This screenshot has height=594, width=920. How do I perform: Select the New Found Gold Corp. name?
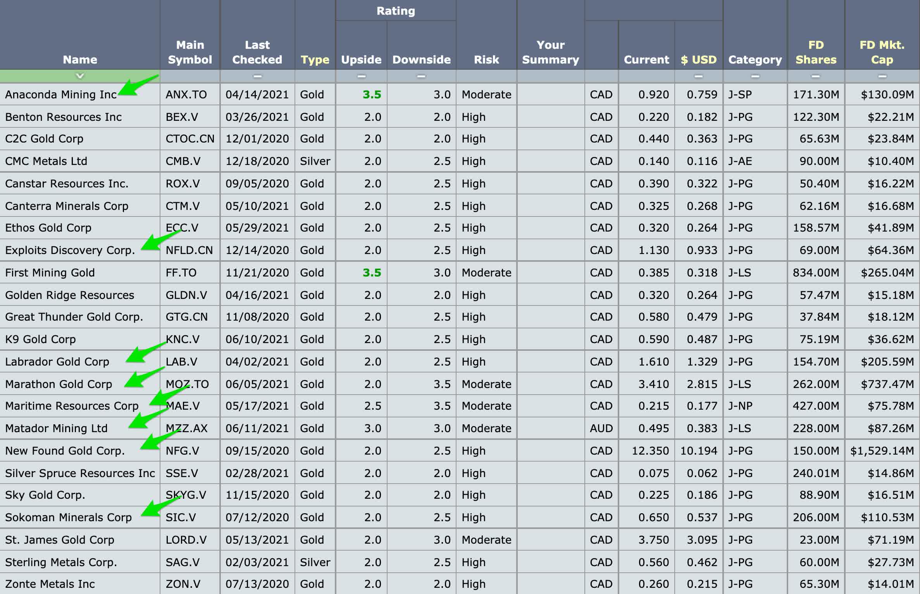[x=65, y=451]
